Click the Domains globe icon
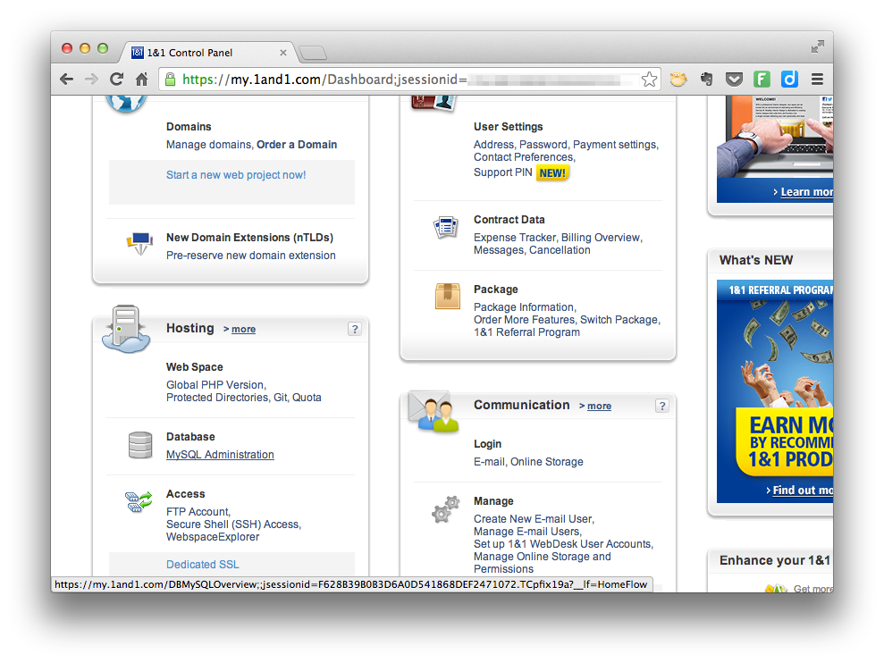The image size is (884, 663). (x=126, y=104)
